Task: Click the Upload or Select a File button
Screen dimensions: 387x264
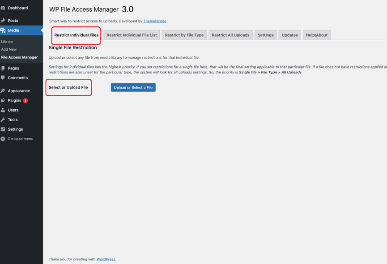Action: 133,87
